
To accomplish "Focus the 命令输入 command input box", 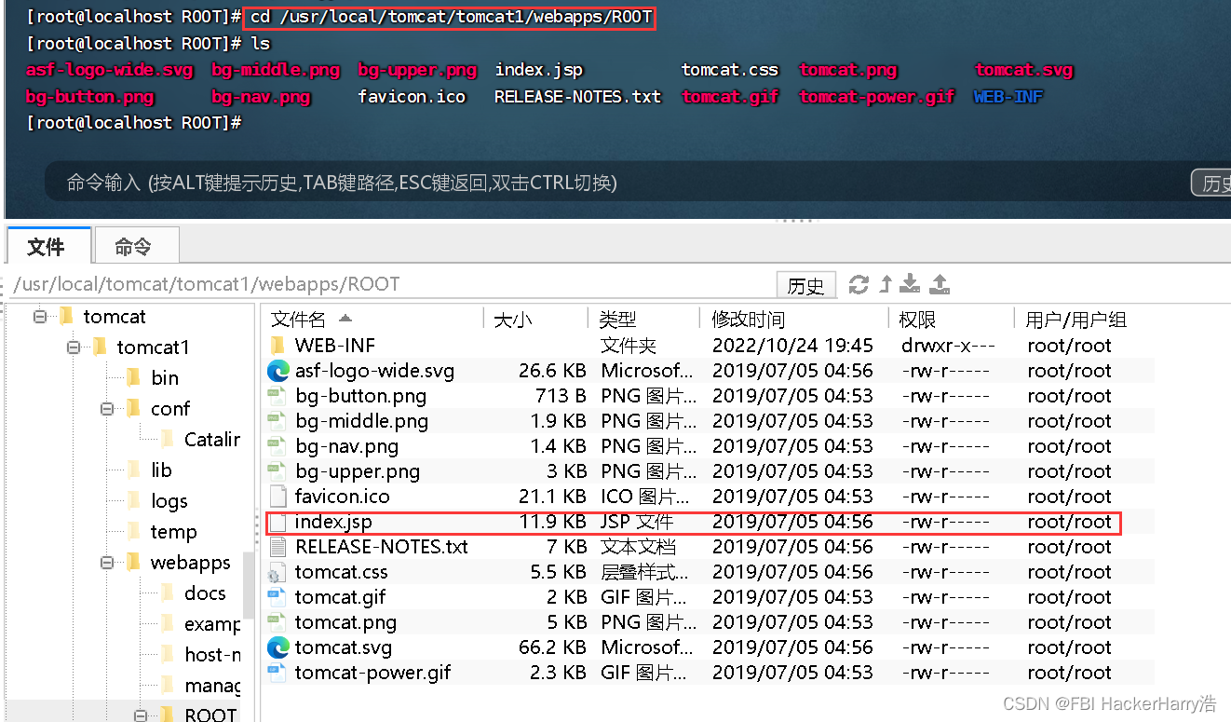I will coord(615,183).
